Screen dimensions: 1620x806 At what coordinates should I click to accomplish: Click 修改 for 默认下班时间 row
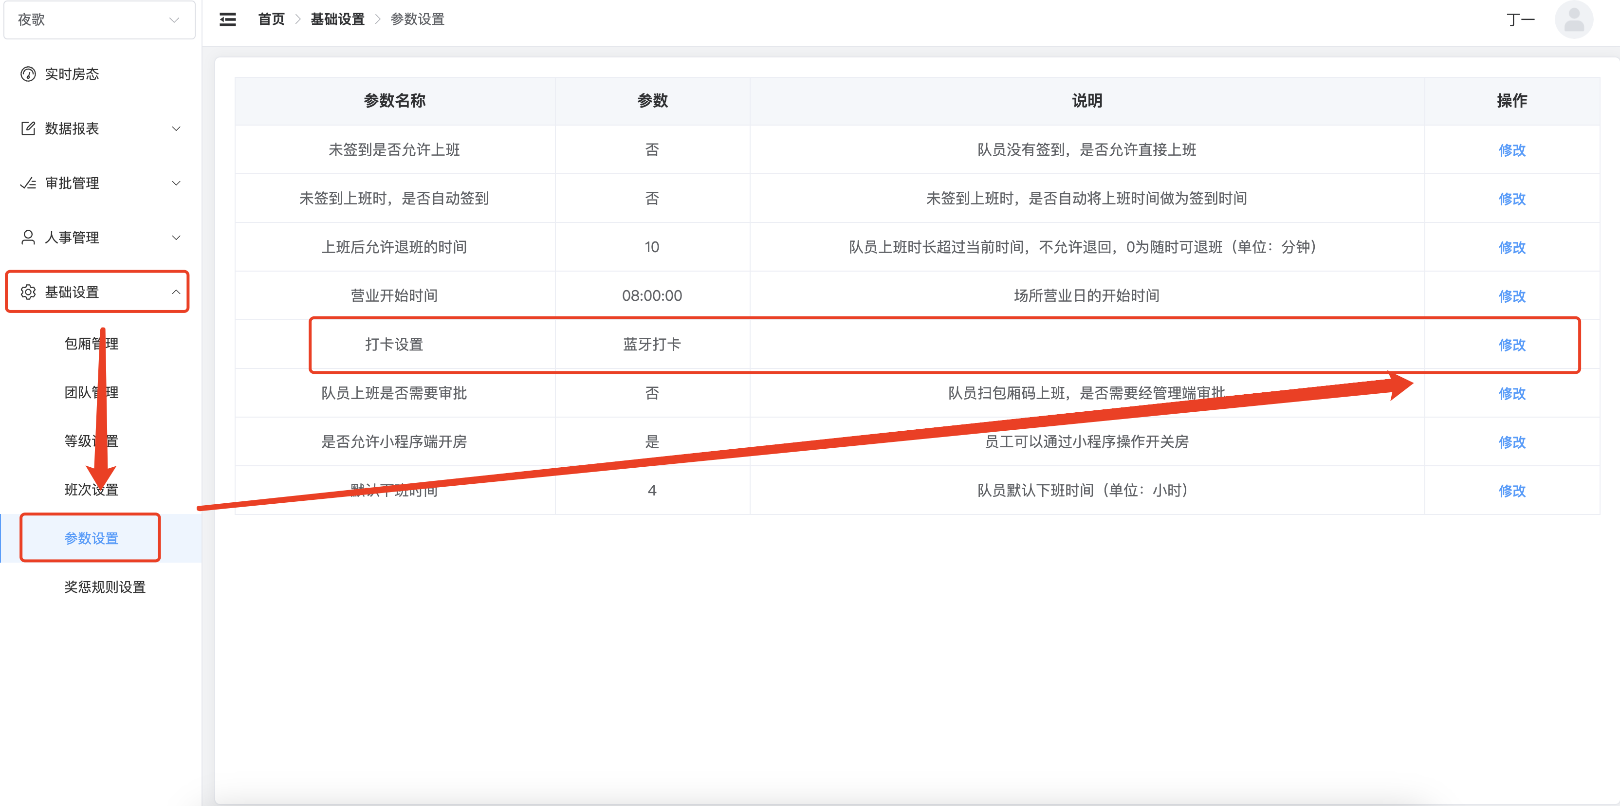pos(1512,491)
